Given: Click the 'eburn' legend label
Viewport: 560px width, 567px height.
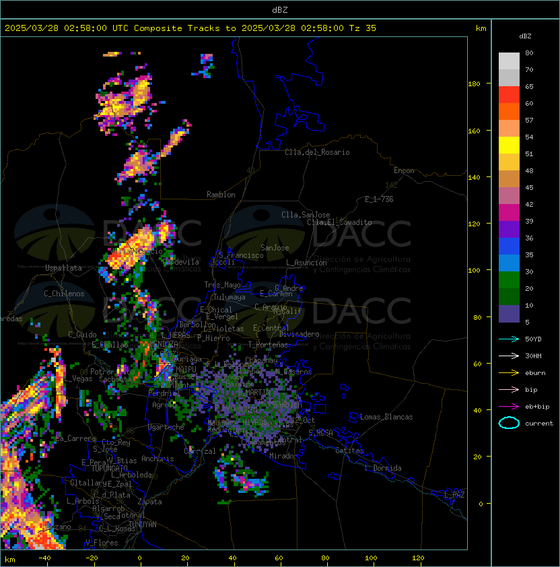Looking at the screenshot, I should pyautogui.click(x=535, y=373).
